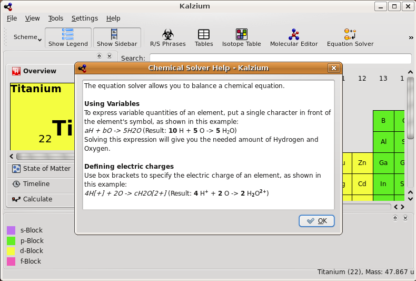Image resolution: width=416 pixels, height=281 pixels.
Task: Click the p-Block legend label
Action: coord(32,241)
